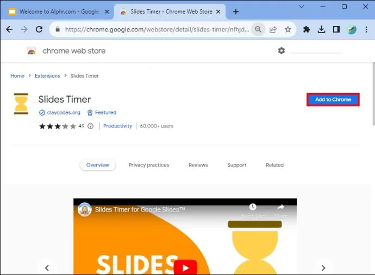Bookmark this tab with the star
The image size is (375, 275).
click(288, 29)
